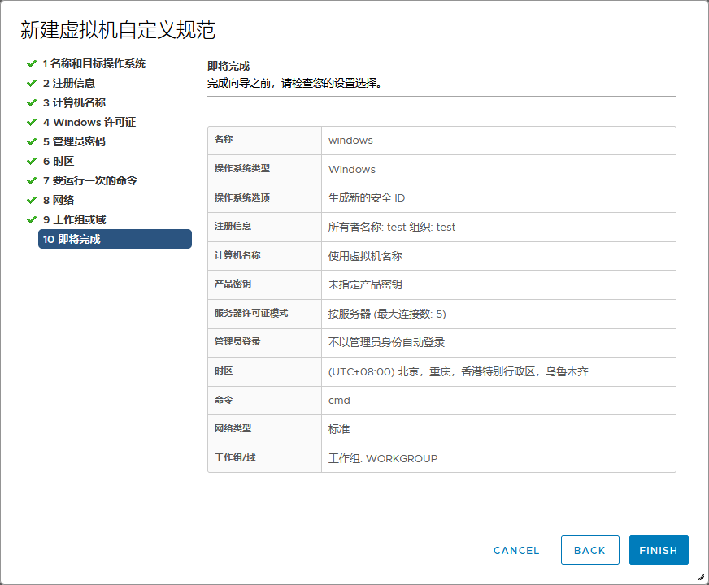Screen dimensions: 709x585
Task: Click the checkmark icon next to 时区
Action: [32, 161]
